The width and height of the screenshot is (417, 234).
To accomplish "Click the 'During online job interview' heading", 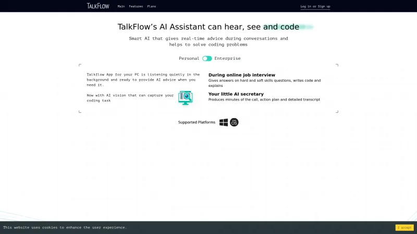I will tap(242, 75).
